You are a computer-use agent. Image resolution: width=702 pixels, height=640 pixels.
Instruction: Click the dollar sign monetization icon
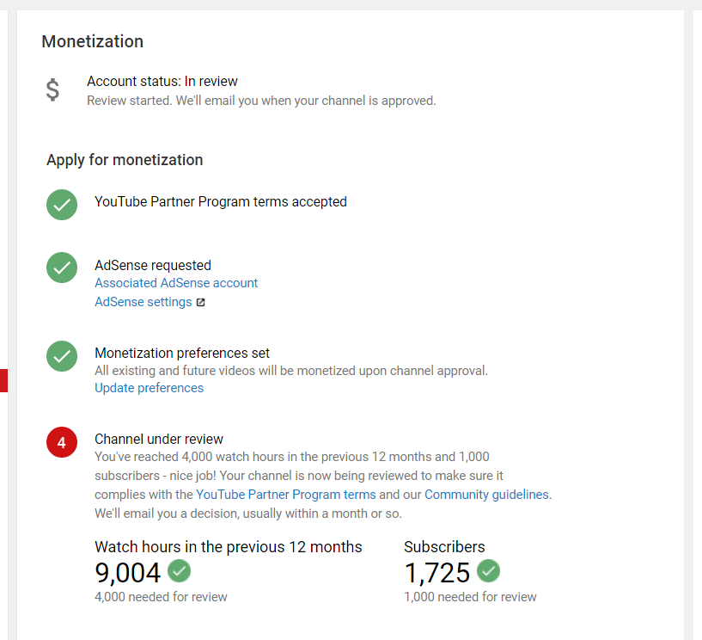pos(52,89)
